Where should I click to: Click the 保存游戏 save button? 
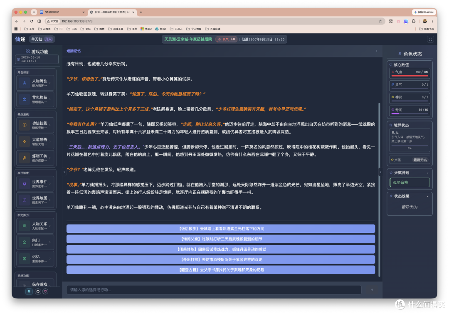[35, 283]
